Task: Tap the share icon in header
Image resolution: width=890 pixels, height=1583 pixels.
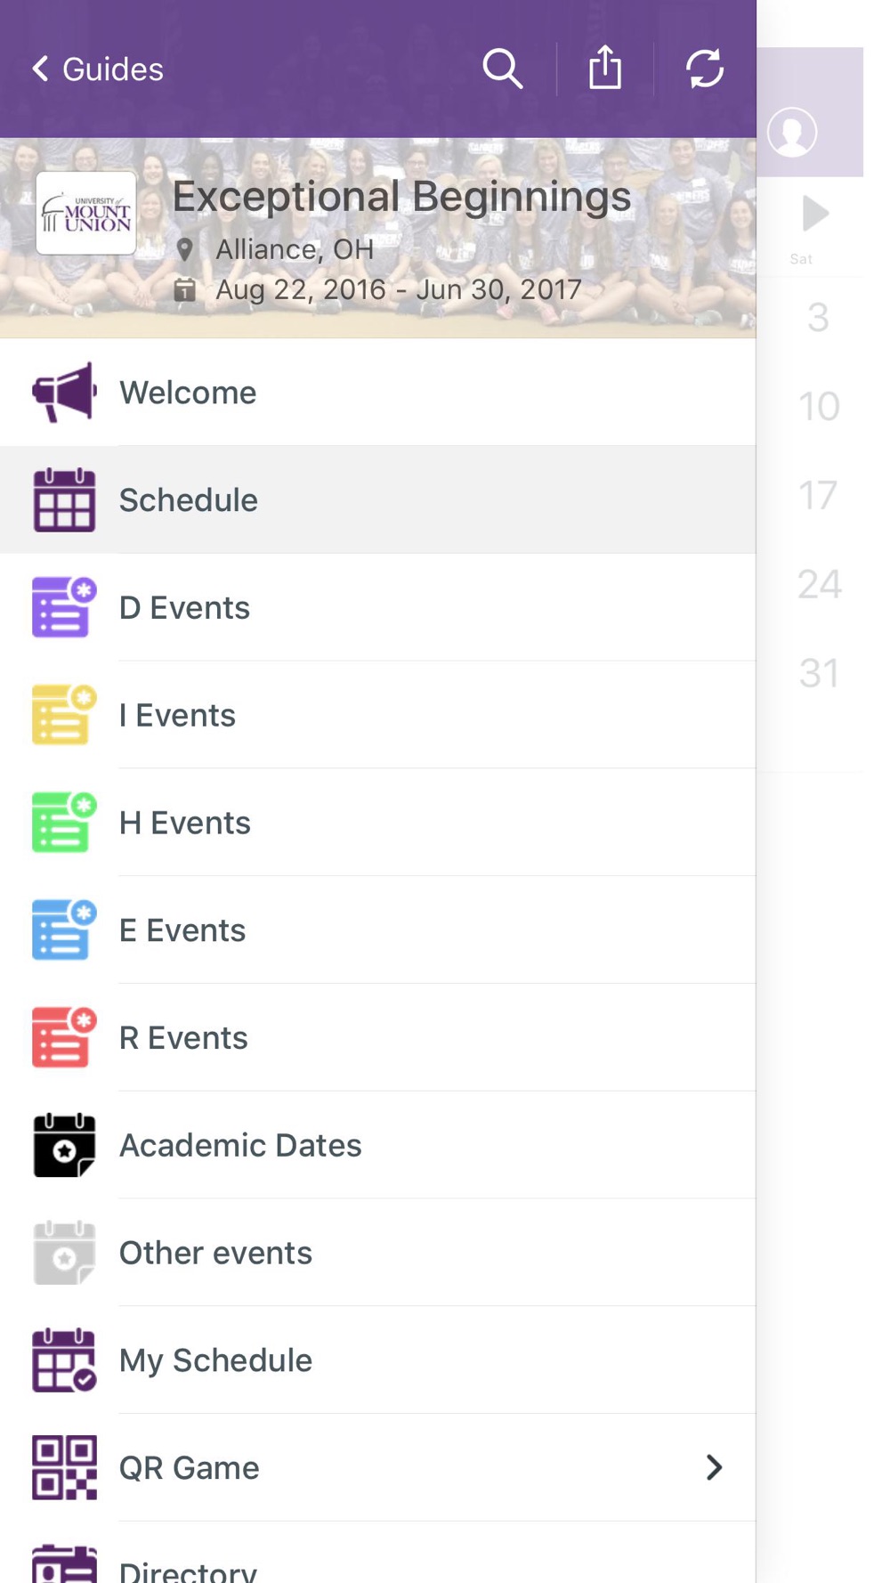Action: [x=605, y=68]
